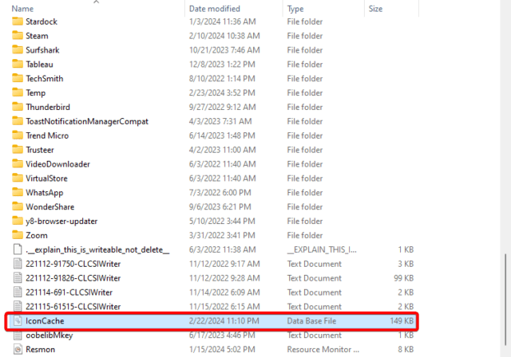This screenshot has height=357, width=511.
Task: Select the Temp folder name
Action: [35, 93]
